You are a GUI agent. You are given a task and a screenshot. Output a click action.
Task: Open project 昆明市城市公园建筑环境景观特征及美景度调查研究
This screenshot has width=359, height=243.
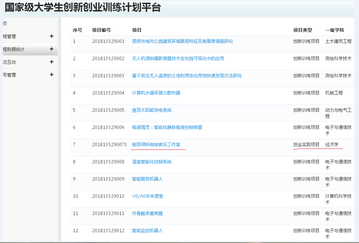tap(182, 41)
